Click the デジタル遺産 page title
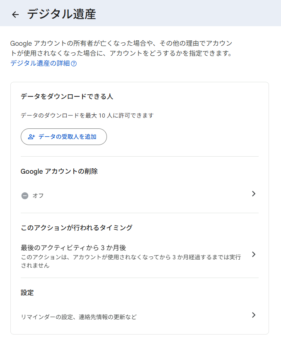 [61, 15]
